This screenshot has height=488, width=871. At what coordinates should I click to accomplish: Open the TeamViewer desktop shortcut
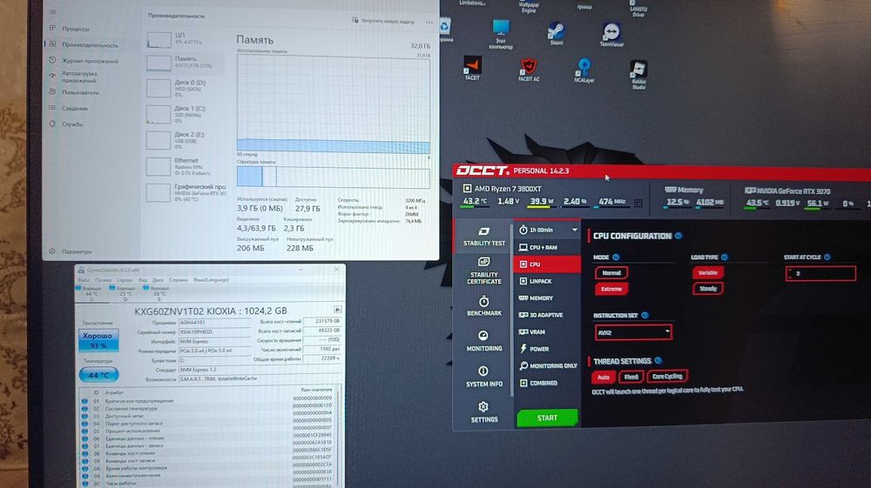coord(611,35)
